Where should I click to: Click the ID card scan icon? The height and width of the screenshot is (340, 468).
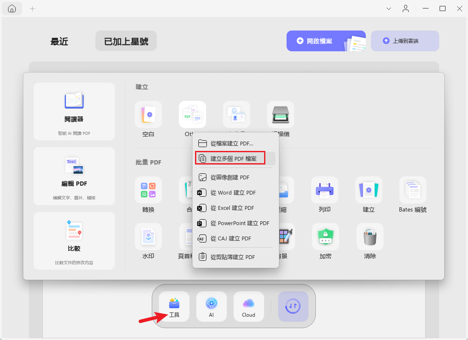237,114
